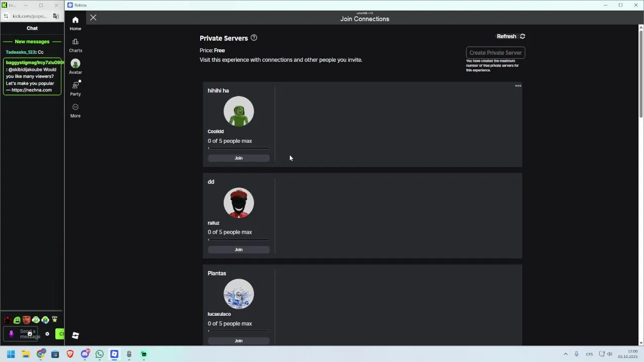Click Tadeasko_123 username in chat
The width and height of the screenshot is (644, 362).
(x=21, y=52)
